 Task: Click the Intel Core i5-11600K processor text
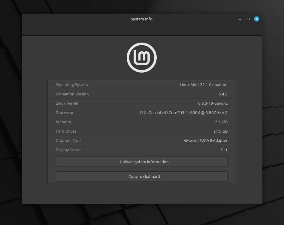tap(184, 112)
